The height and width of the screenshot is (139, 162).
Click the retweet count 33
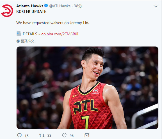tap(49, 136)
